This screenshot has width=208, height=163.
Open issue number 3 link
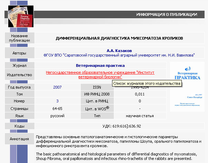click(x=57, y=101)
